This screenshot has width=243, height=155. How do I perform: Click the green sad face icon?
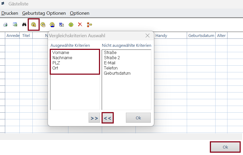pos(71,25)
